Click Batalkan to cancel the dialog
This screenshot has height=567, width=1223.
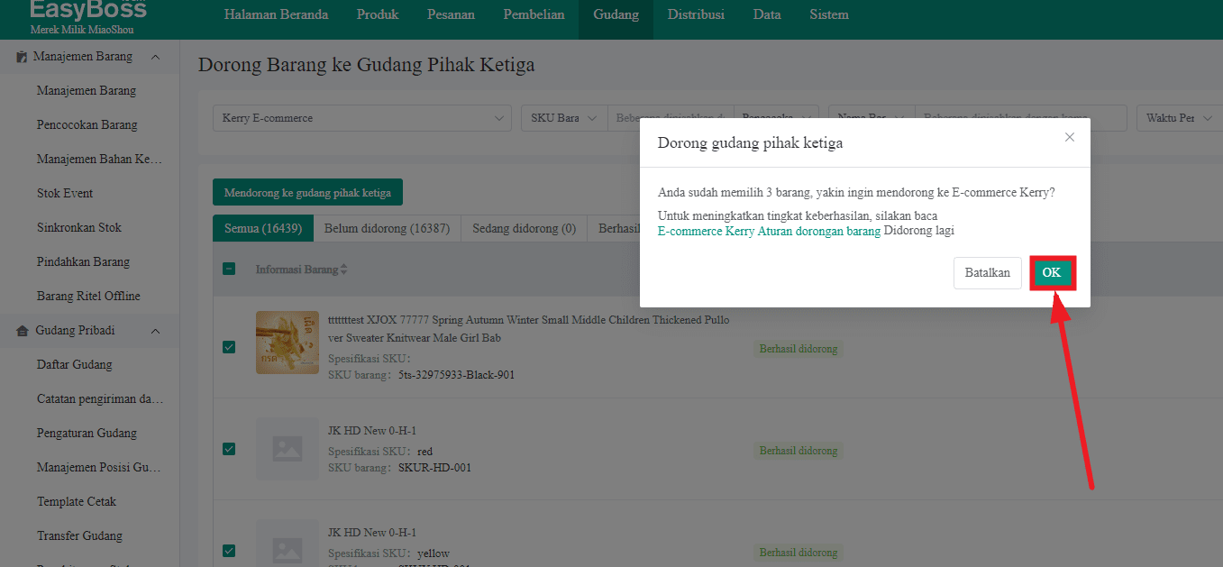click(988, 272)
